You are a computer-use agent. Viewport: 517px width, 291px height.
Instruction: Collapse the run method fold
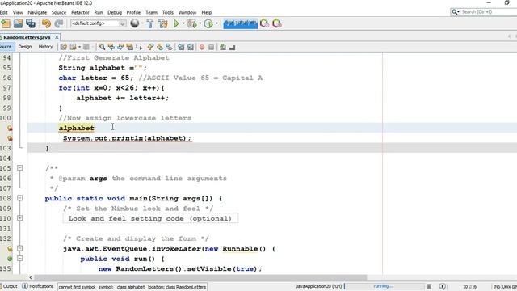coord(19,259)
